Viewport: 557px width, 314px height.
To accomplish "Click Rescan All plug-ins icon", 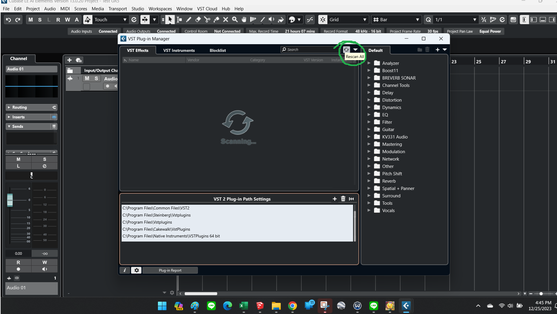I will click(346, 50).
